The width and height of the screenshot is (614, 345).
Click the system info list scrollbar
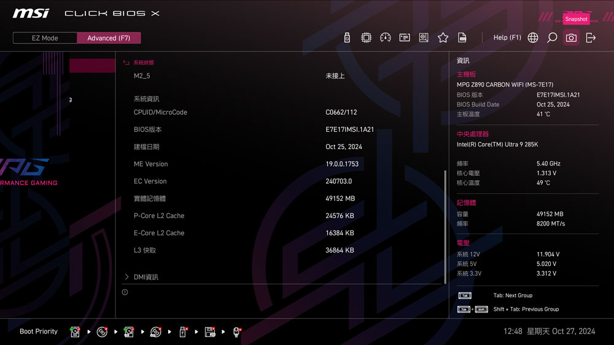(x=445, y=227)
